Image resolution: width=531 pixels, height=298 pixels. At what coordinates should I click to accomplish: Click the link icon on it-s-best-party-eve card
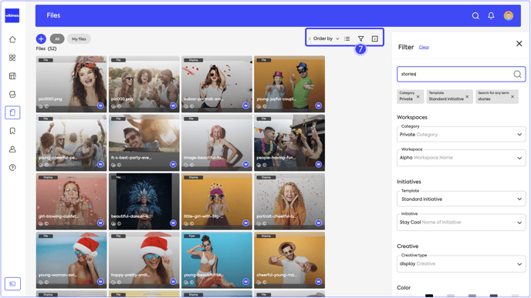click(x=113, y=165)
